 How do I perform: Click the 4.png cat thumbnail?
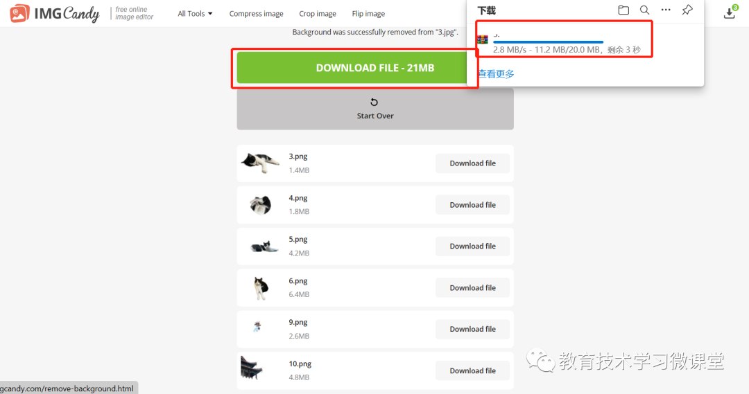(260, 205)
